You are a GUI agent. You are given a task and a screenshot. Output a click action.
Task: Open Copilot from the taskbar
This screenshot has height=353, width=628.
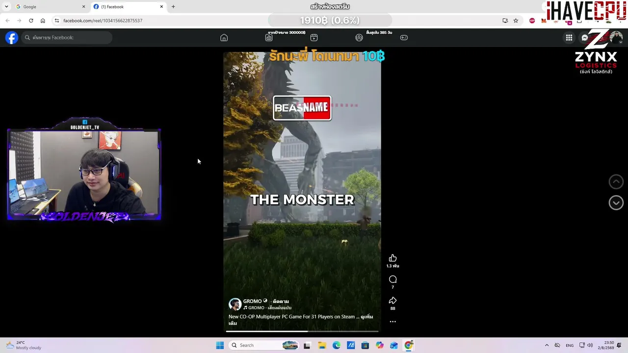[380, 345]
